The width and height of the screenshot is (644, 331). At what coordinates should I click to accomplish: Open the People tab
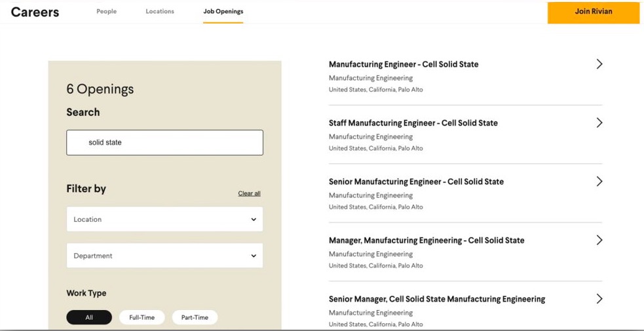pyautogui.click(x=106, y=12)
